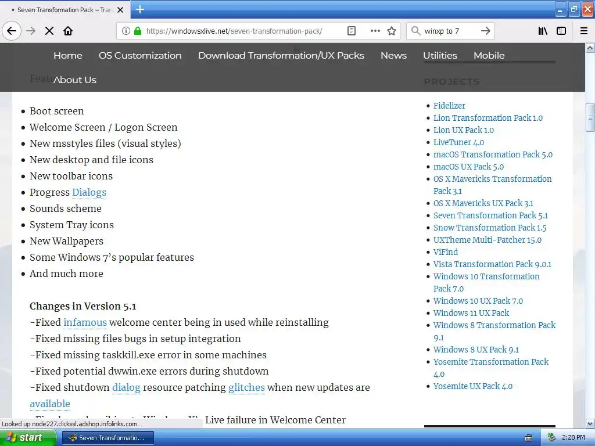Open Download Transformation/UX Packs menu

[x=281, y=55]
